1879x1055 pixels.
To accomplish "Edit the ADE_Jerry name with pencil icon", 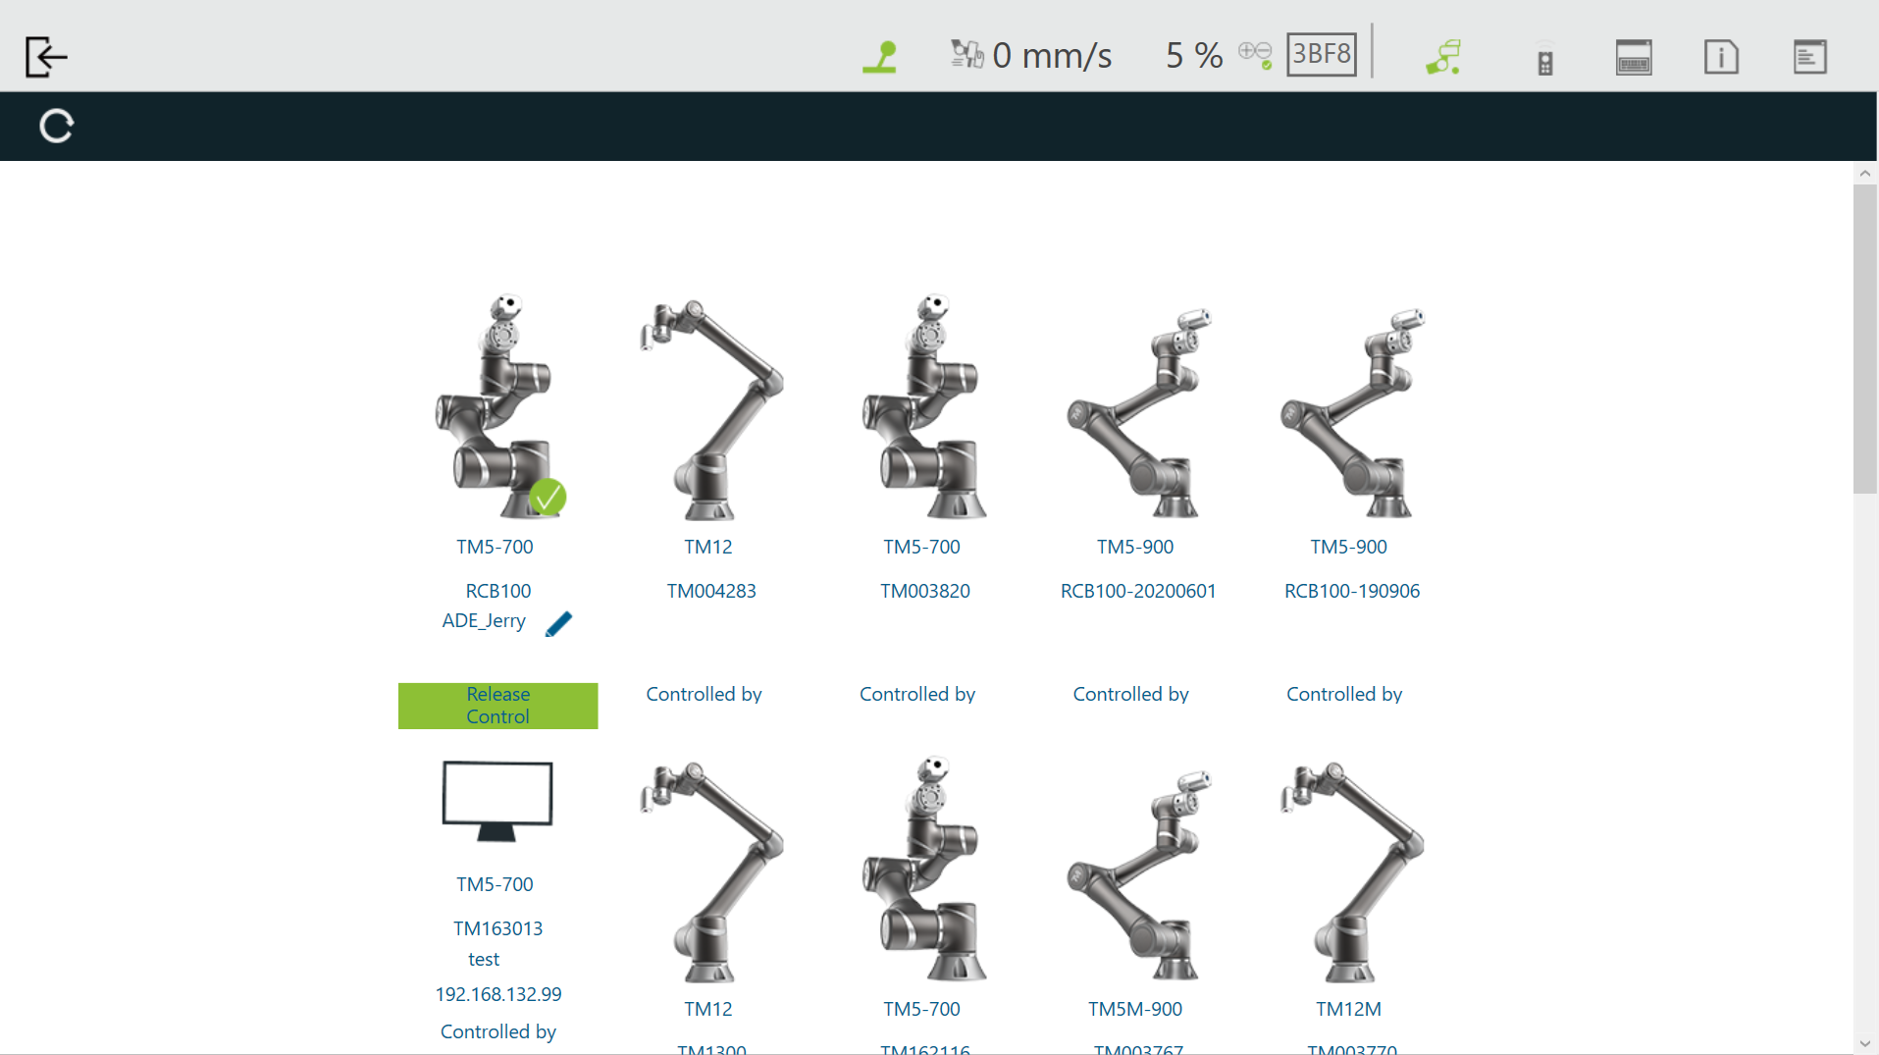I will [x=558, y=623].
